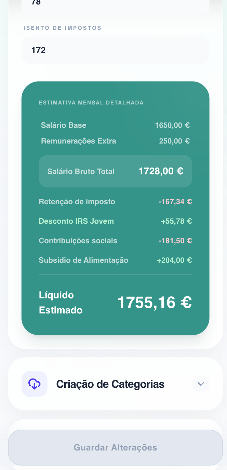Click the Estimativa Mensal Detalhada header
Image resolution: width=227 pixels, height=470 pixels.
[x=91, y=102]
